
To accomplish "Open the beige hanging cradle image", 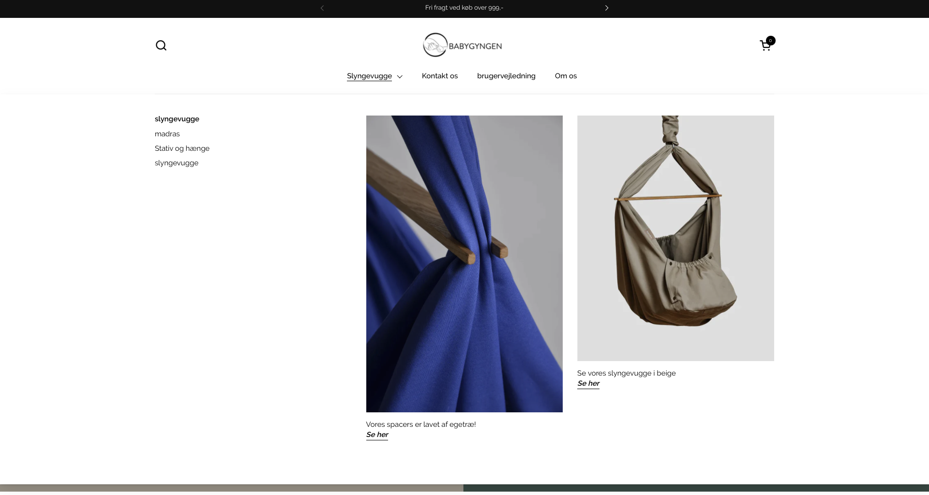I will 675,238.
